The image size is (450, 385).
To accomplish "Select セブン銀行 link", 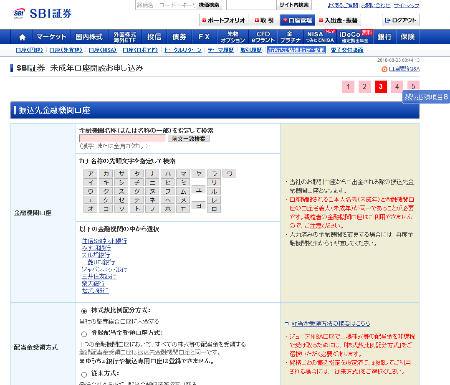I will 95,291.
